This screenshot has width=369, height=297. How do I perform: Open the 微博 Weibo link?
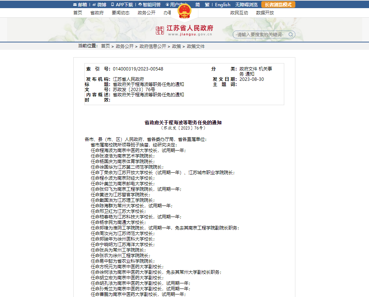99,5
